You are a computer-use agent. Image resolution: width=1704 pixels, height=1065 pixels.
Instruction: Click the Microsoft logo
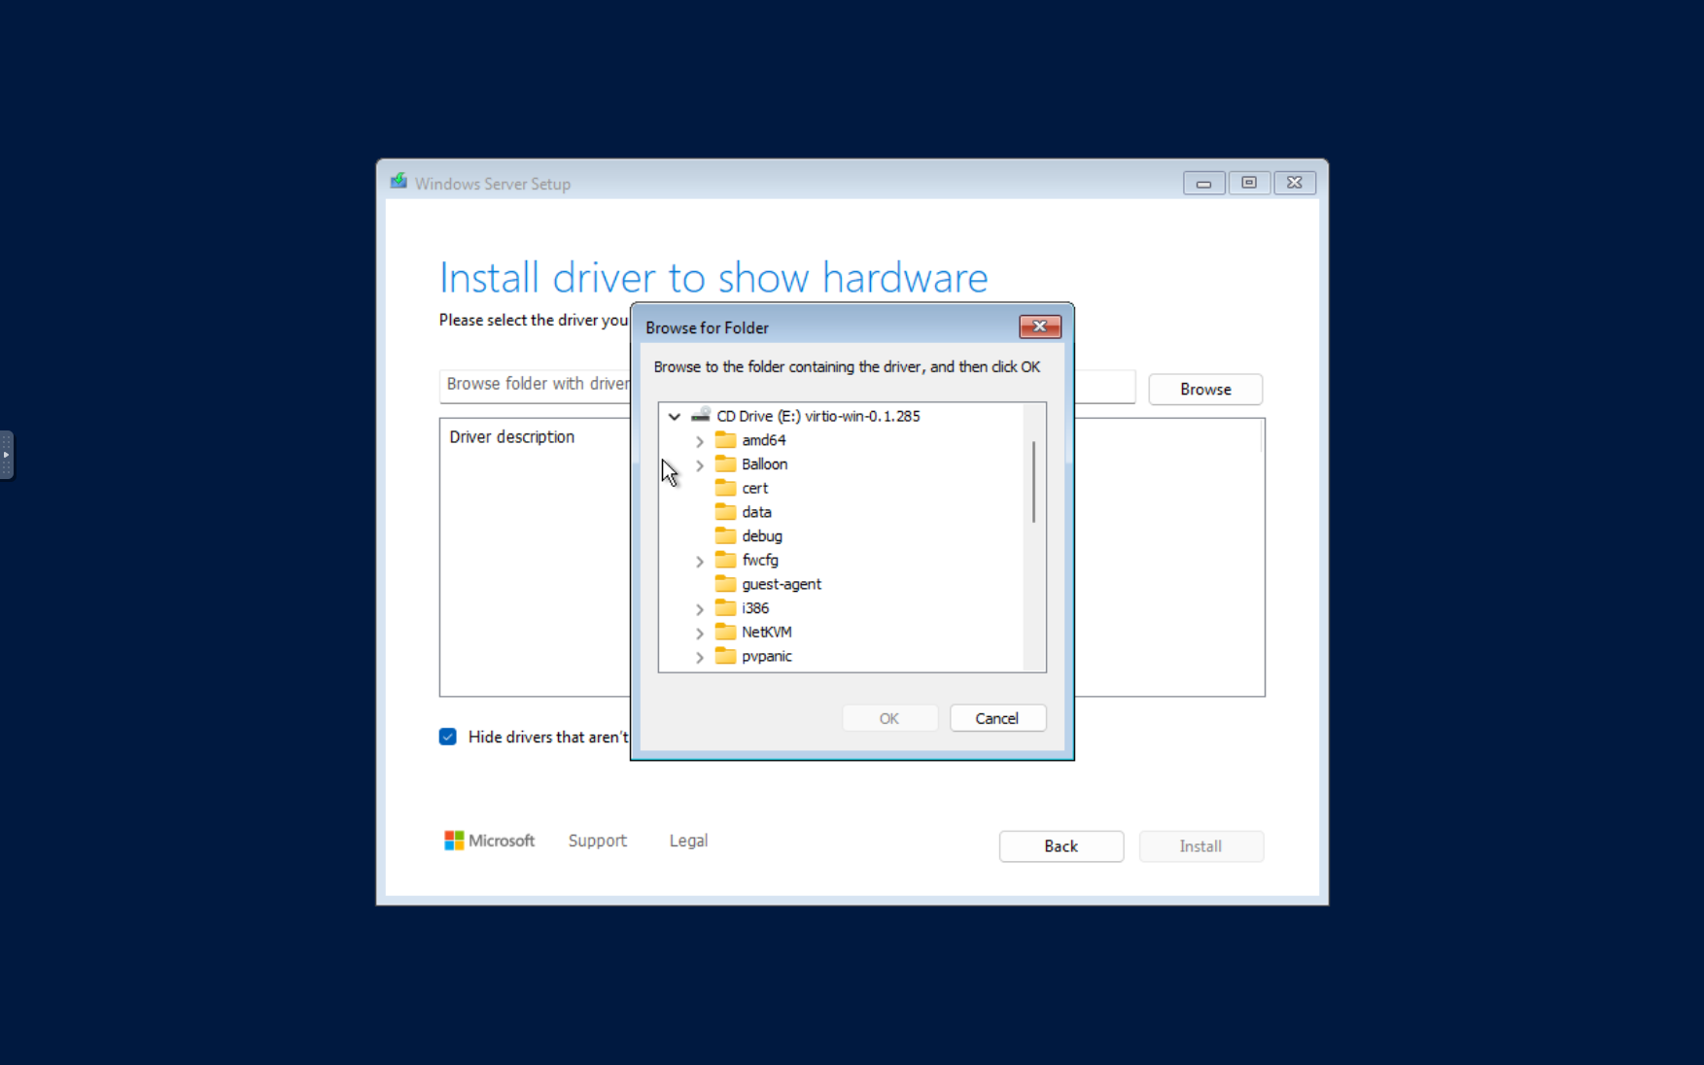click(453, 840)
